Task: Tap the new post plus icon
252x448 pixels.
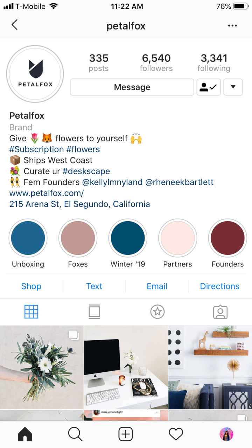Action: [x=126, y=434]
